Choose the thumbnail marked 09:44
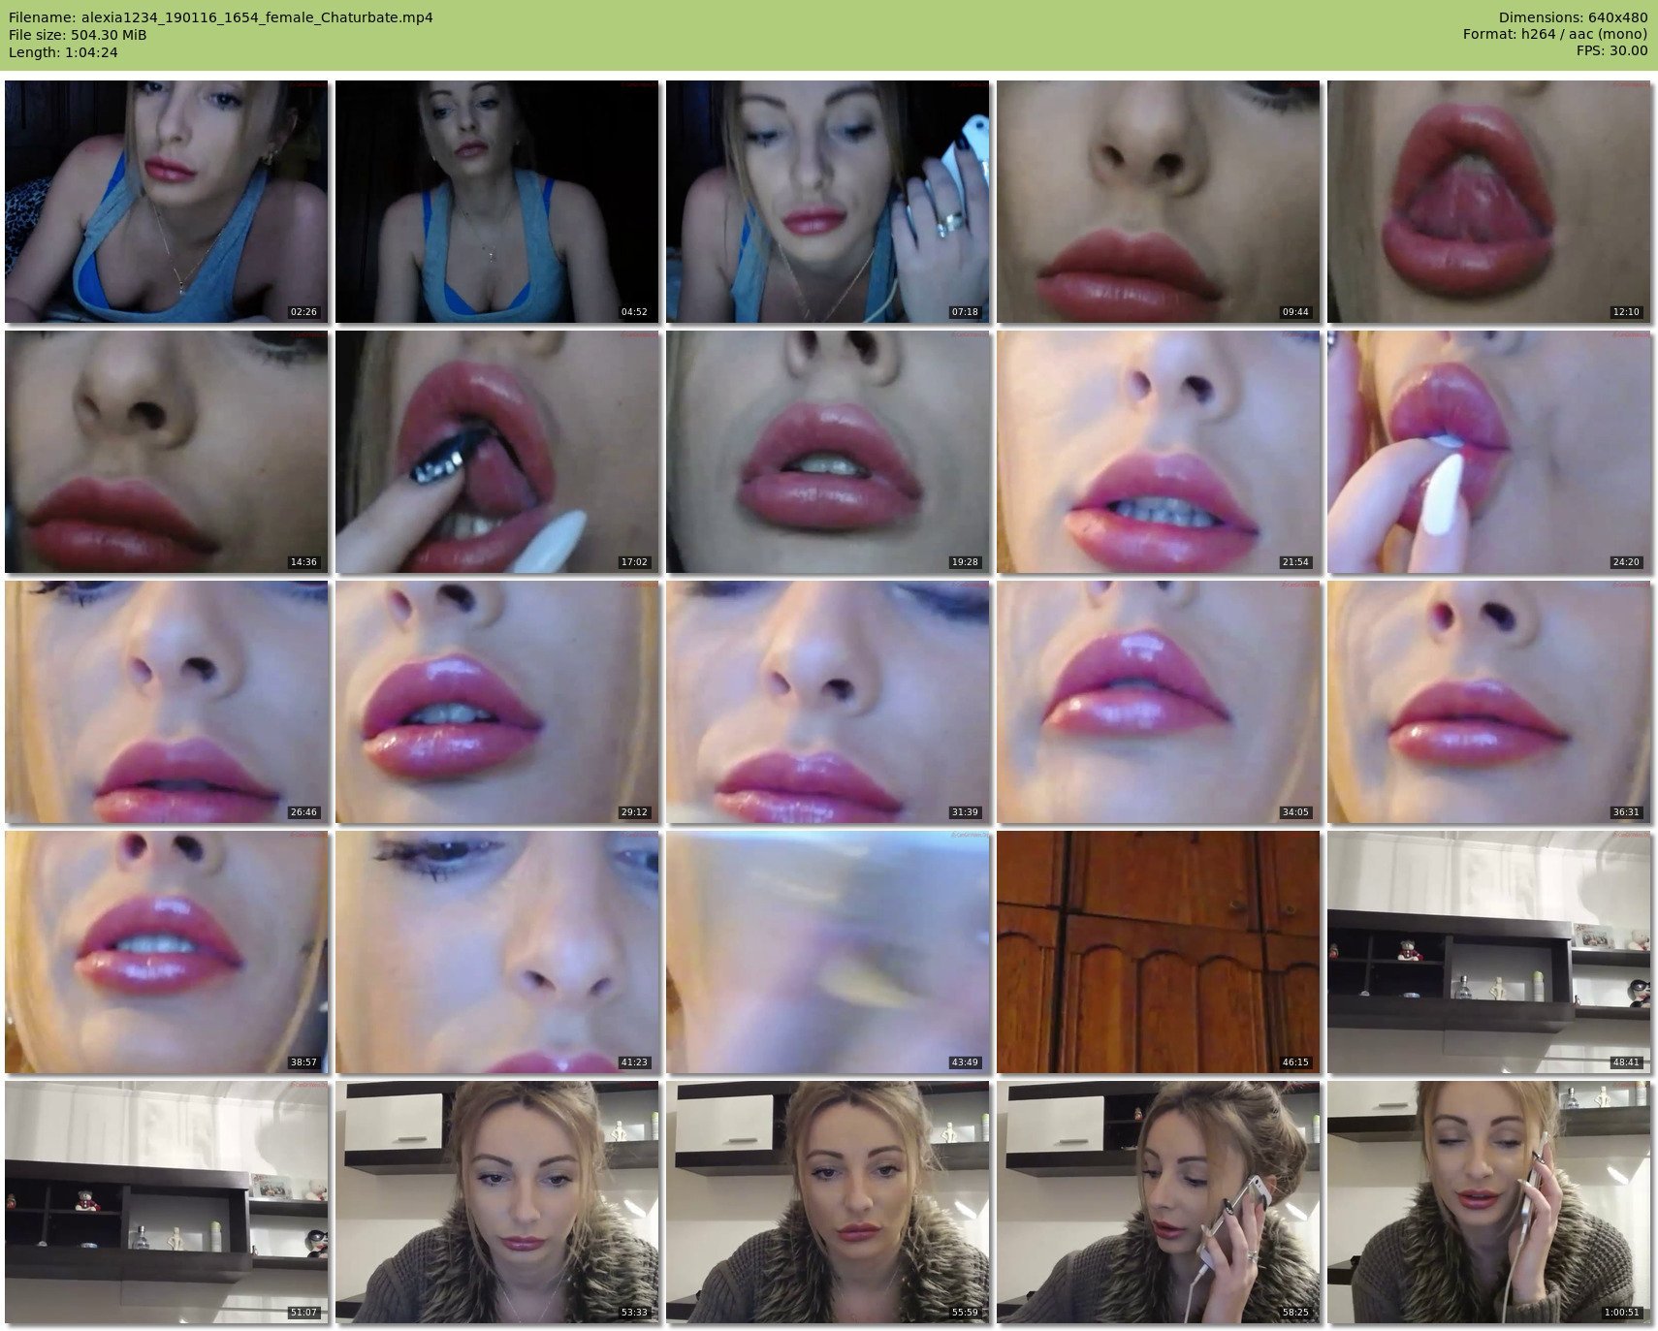 click(x=1159, y=202)
